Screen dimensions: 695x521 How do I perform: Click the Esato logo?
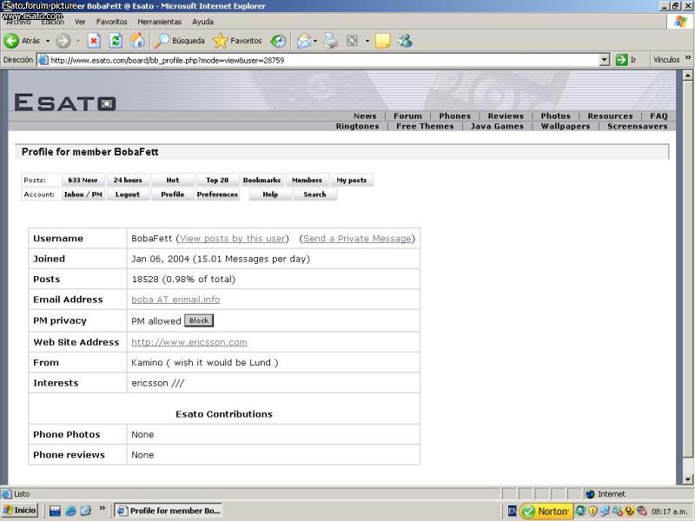[x=65, y=102]
